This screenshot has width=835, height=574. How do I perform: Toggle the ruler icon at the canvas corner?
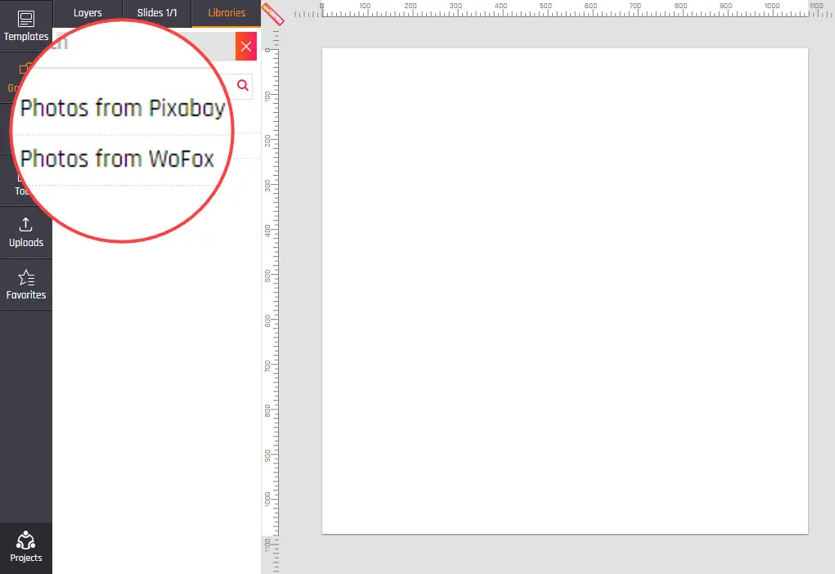tap(272, 15)
